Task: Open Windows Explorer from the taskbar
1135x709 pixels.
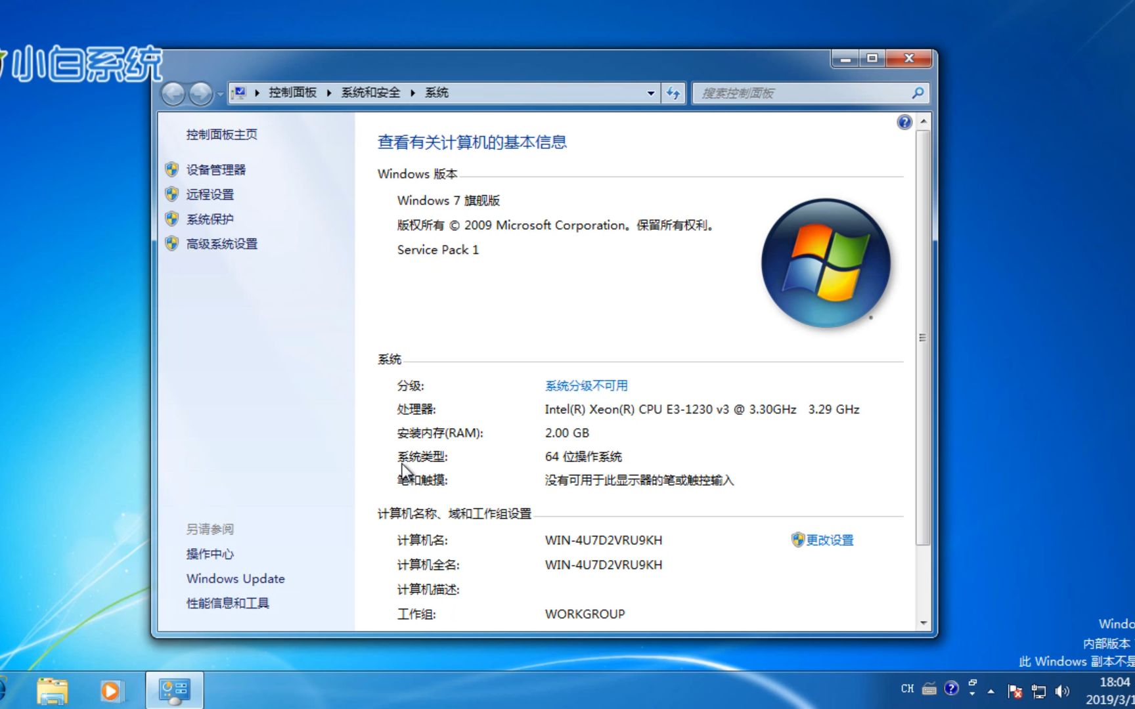Action: pyautogui.click(x=53, y=691)
